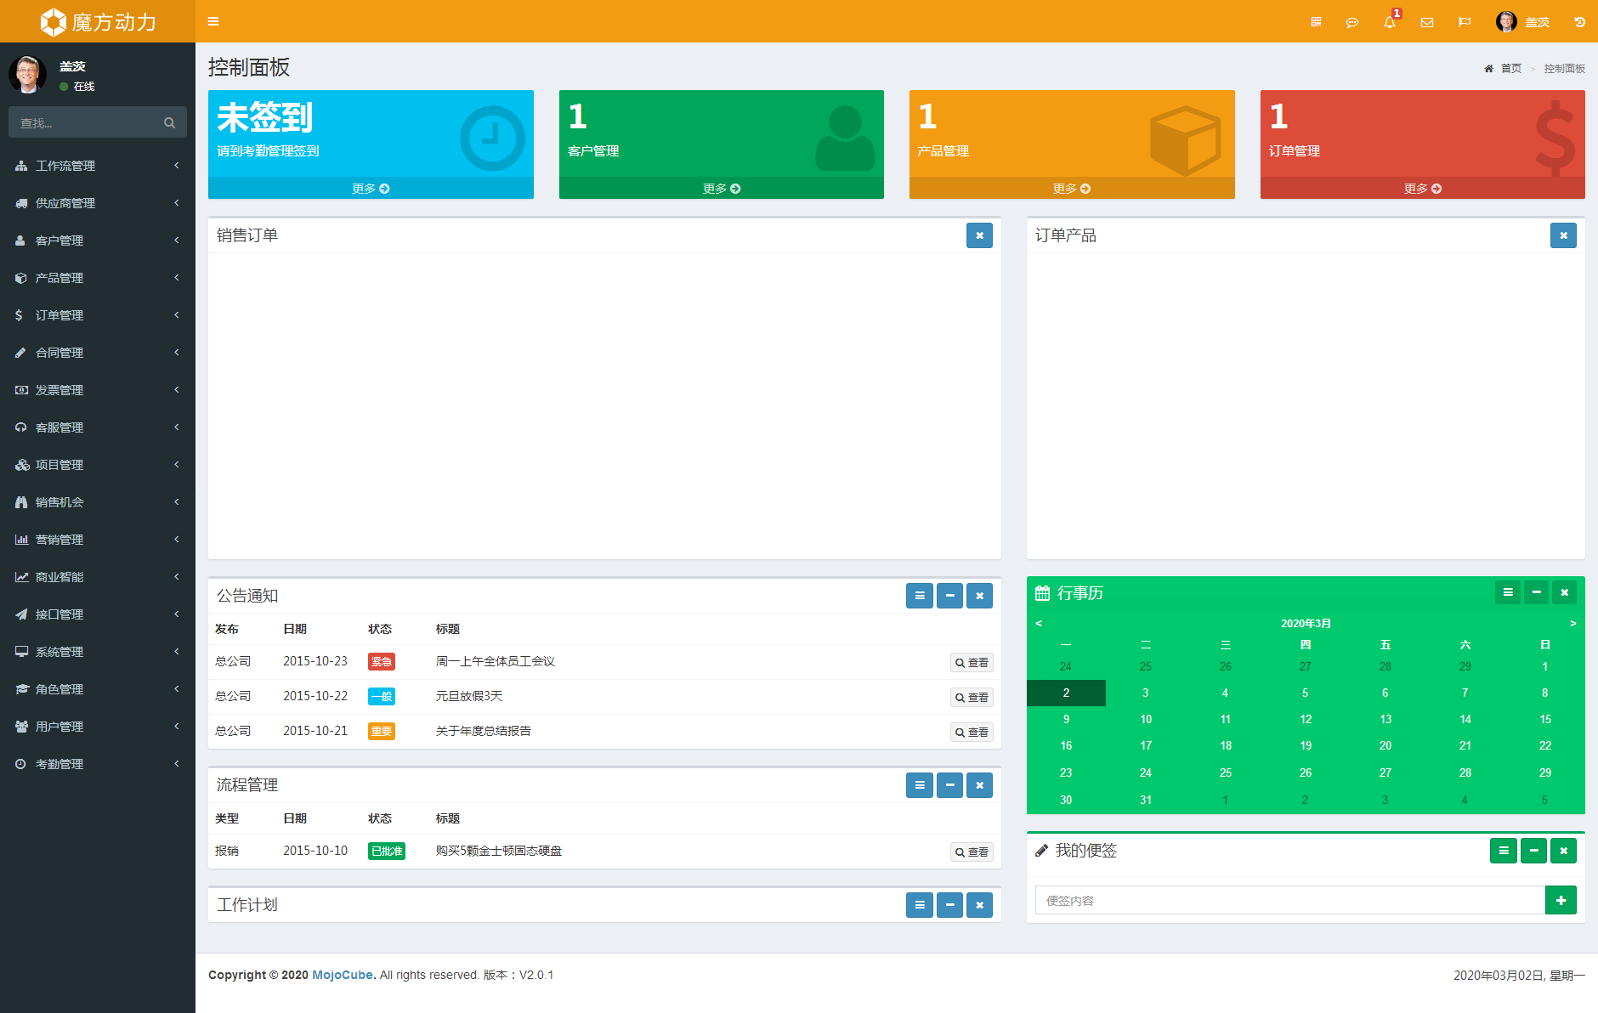Toggle the sidebar with the hamburger icon

[x=213, y=21]
